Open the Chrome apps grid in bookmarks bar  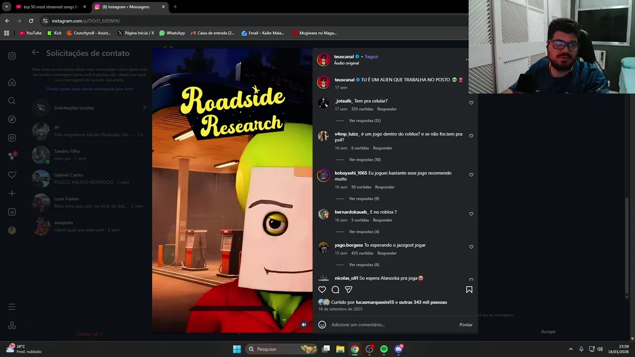(x=6, y=33)
